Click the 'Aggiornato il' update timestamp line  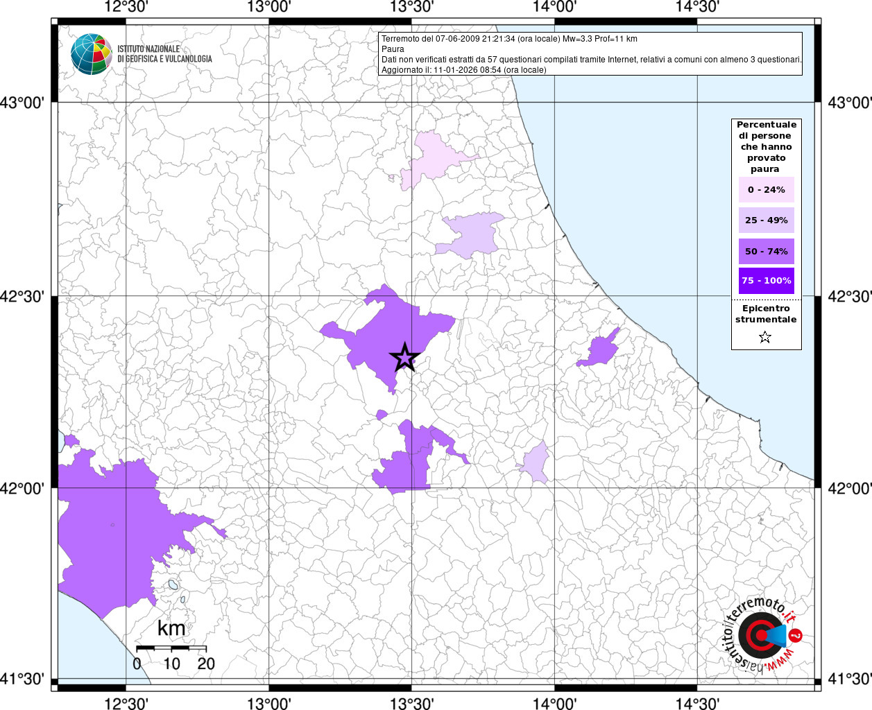[463, 70]
